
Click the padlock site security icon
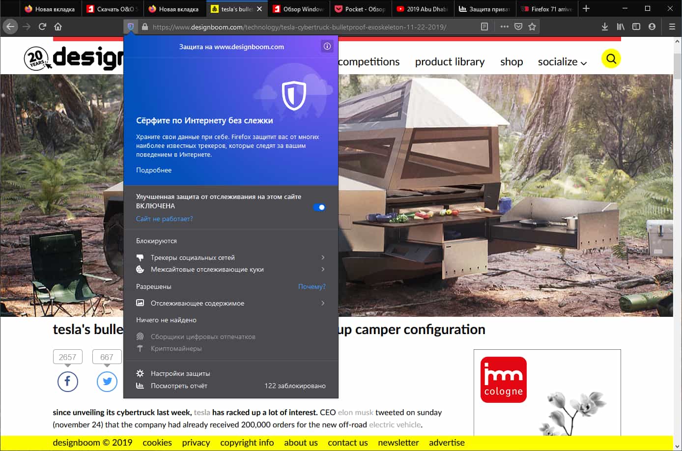[x=145, y=27]
